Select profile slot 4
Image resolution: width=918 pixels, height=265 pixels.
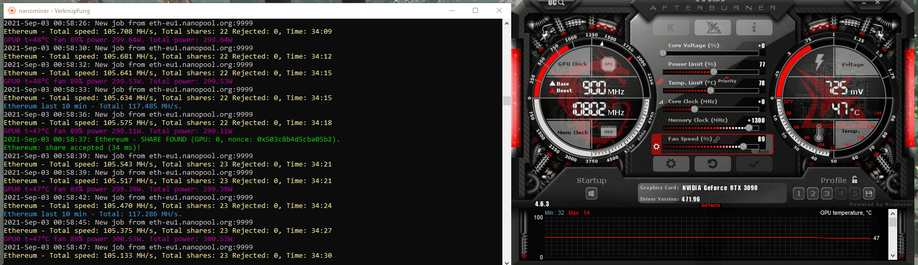click(x=841, y=193)
